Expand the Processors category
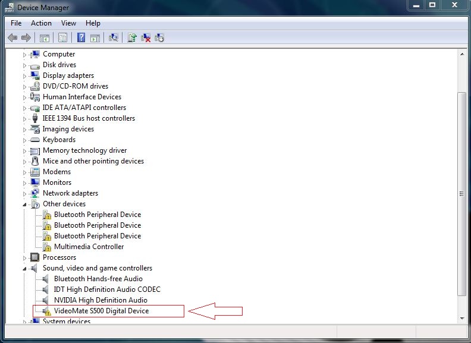Screen dimensions: 471x343 [x=24, y=258]
